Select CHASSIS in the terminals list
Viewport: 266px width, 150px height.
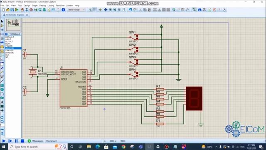pyautogui.click(x=9, y=50)
